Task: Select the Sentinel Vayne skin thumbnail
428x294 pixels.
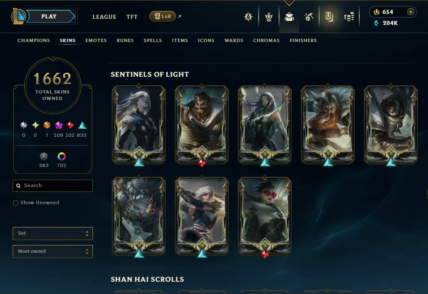Action: pyautogui.click(x=265, y=216)
